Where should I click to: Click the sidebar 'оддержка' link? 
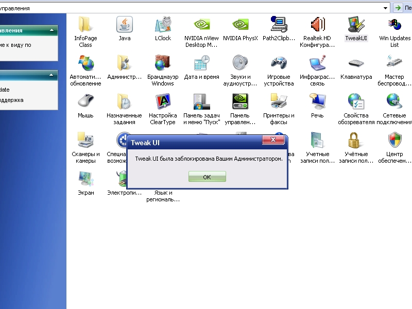click(x=11, y=100)
